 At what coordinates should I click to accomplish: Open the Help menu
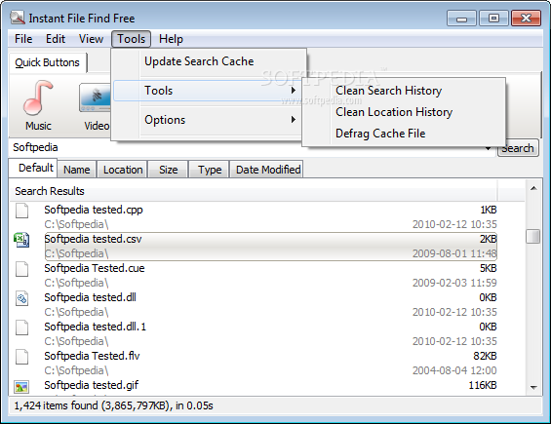pyautogui.click(x=171, y=39)
